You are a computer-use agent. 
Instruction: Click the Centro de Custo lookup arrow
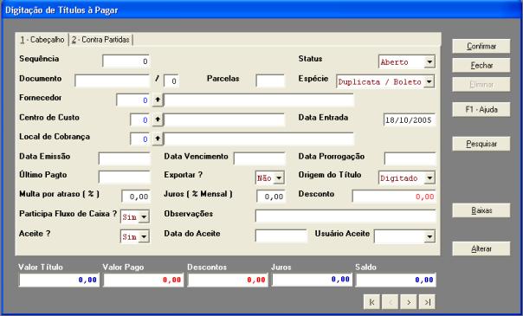(x=158, y=119)
